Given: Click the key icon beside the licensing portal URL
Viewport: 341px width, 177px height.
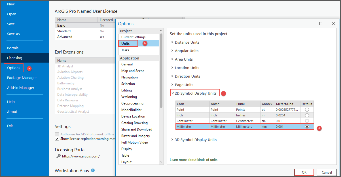Looking at the screenshot, I should [58, 156].
